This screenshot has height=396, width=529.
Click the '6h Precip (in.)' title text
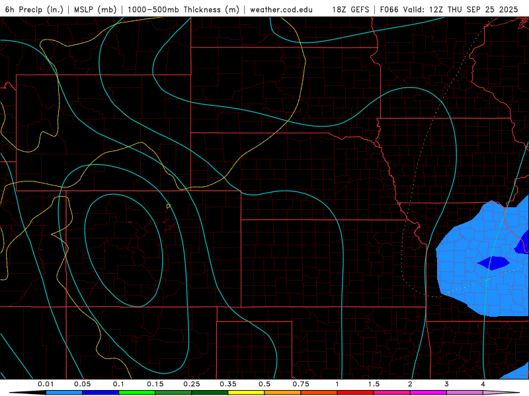point(34,9)
